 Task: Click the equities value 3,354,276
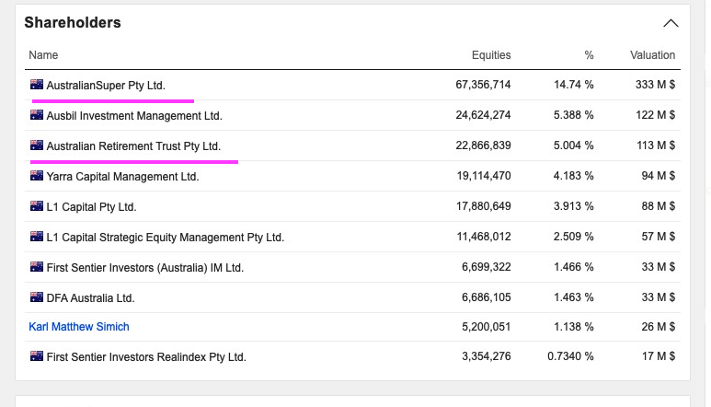(x=486, y=356)
